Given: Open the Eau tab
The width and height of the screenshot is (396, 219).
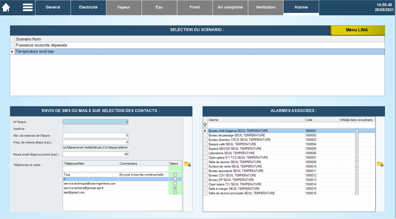Looking at the screenshot, I should [x=159, y=7].
